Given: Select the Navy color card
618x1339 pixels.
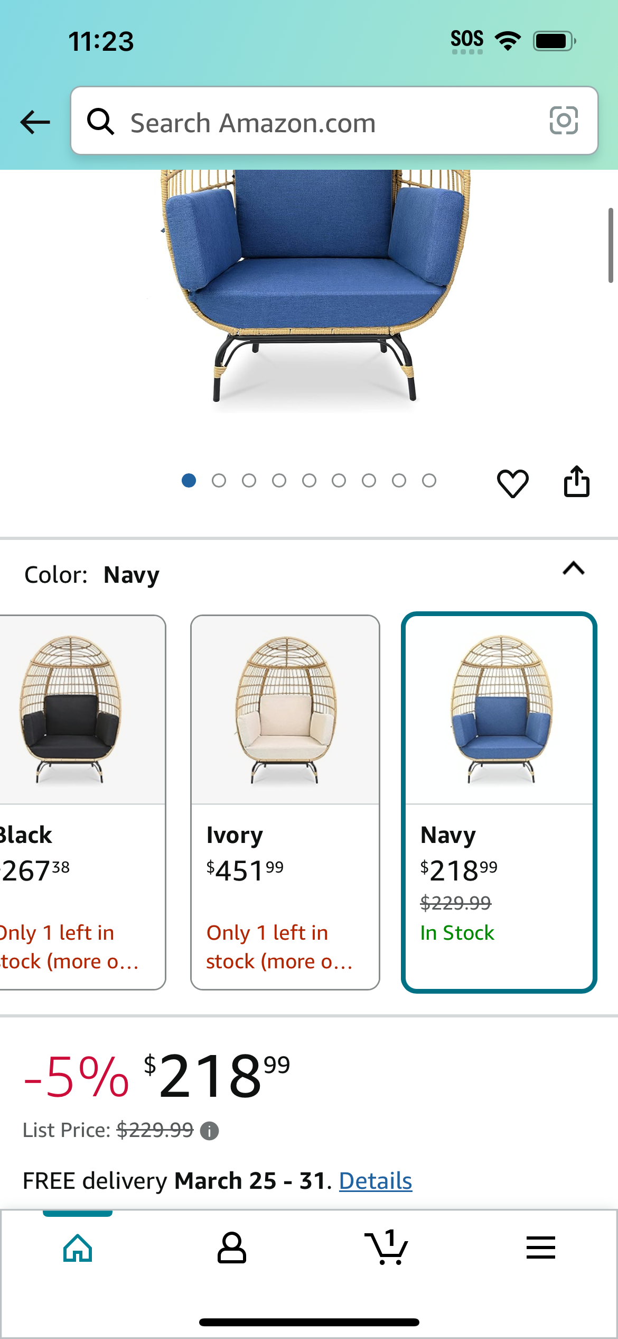Looking at the screenshot, I should (499, 802).
